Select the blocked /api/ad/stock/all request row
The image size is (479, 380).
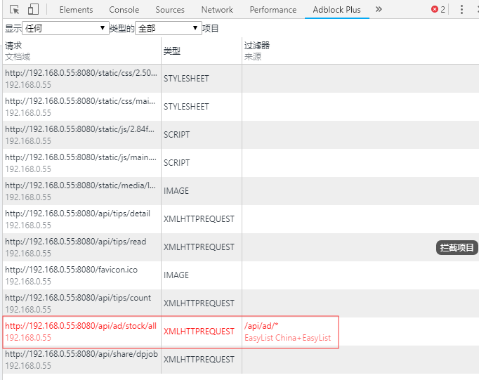point(81,332)
